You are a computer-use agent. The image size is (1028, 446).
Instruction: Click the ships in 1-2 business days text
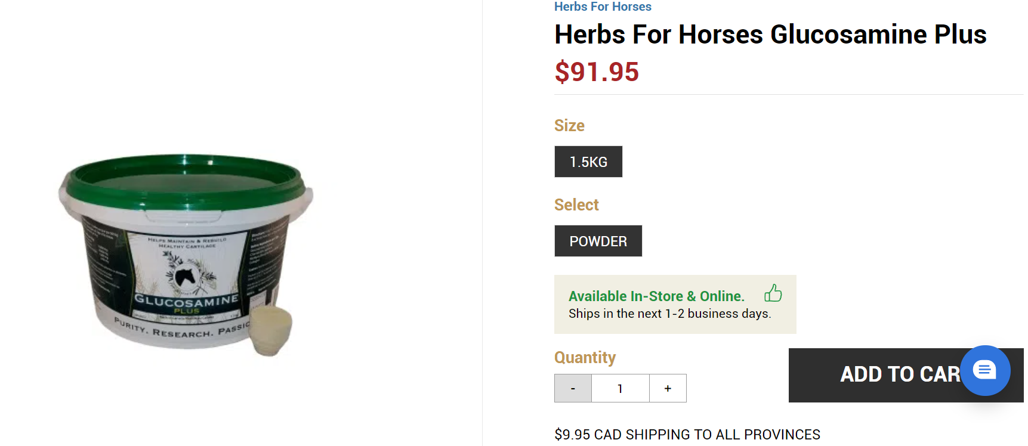(669, 314)
